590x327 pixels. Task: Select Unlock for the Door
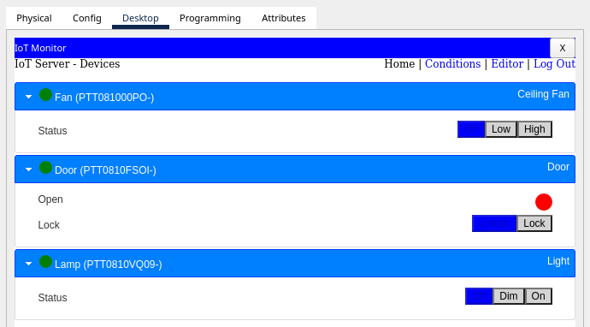pos(494,223)
